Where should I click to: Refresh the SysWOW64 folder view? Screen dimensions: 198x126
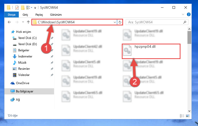point(120,22)
